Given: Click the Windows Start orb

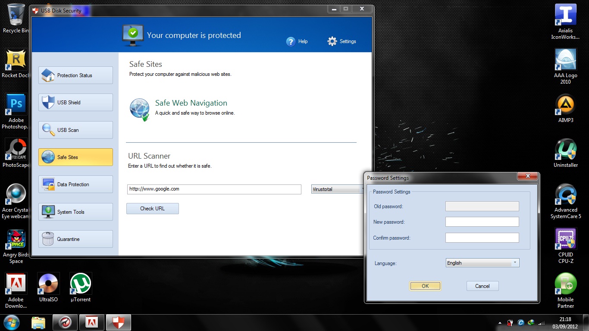Looking at the screenshot, I should coord(11,322).
